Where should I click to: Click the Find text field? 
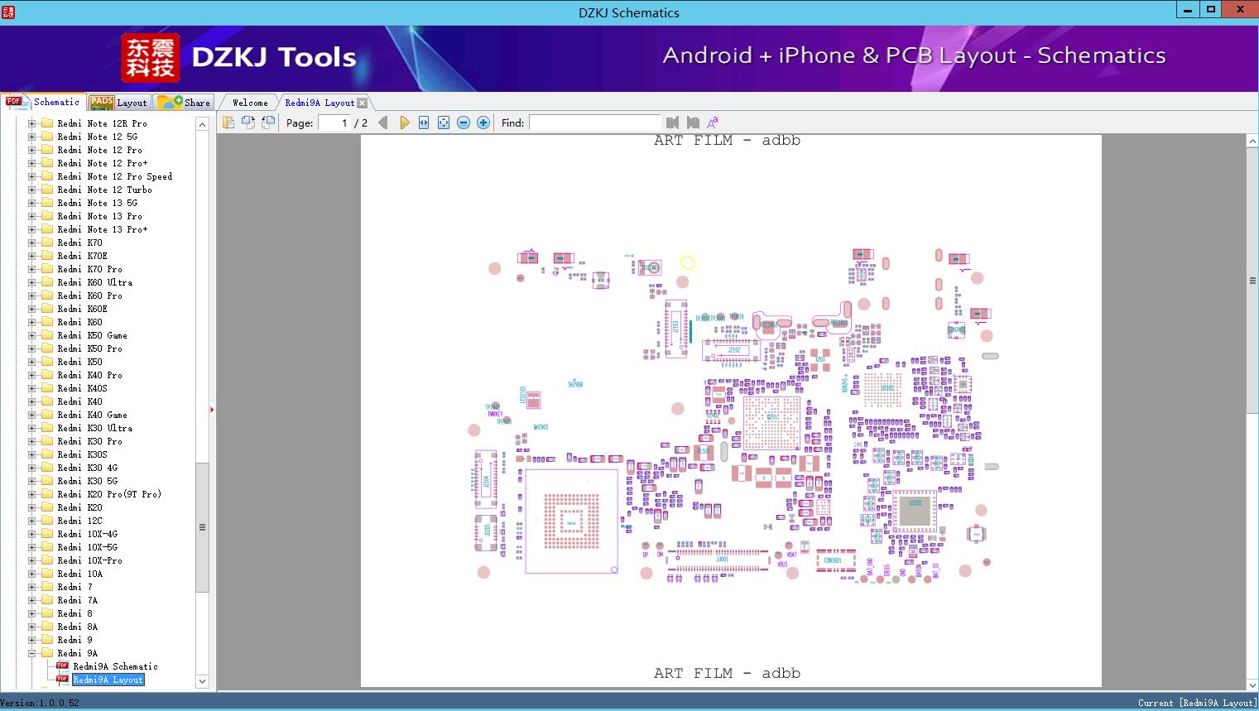coord(594,123)
